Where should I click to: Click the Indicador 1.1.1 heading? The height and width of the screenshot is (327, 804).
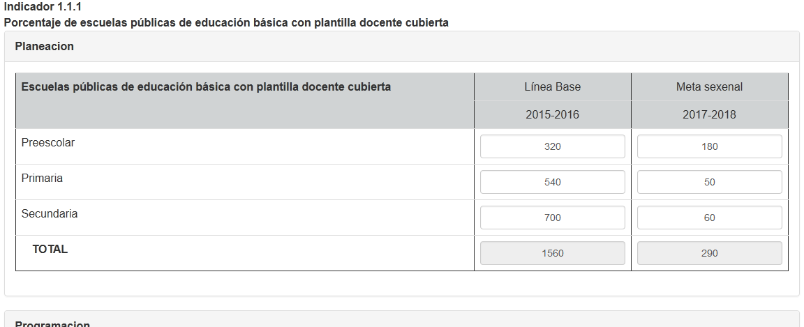[43, 7]
